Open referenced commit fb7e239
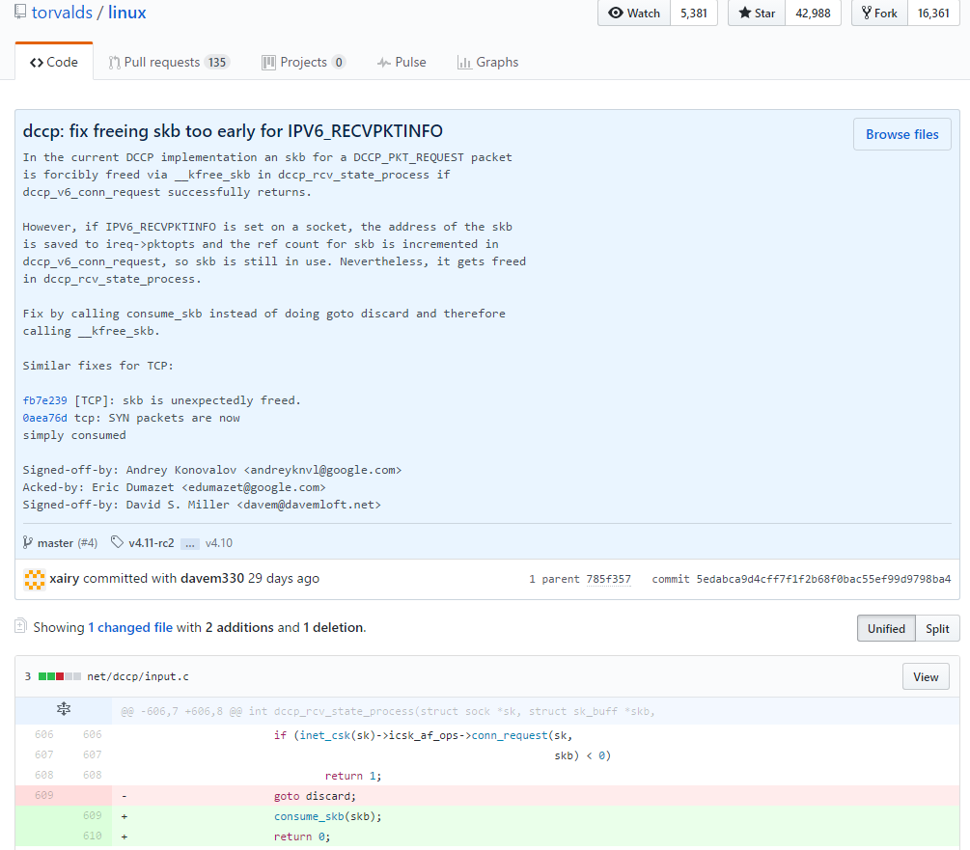The height and width of the screenshot is (850, 970). (44, 400)
